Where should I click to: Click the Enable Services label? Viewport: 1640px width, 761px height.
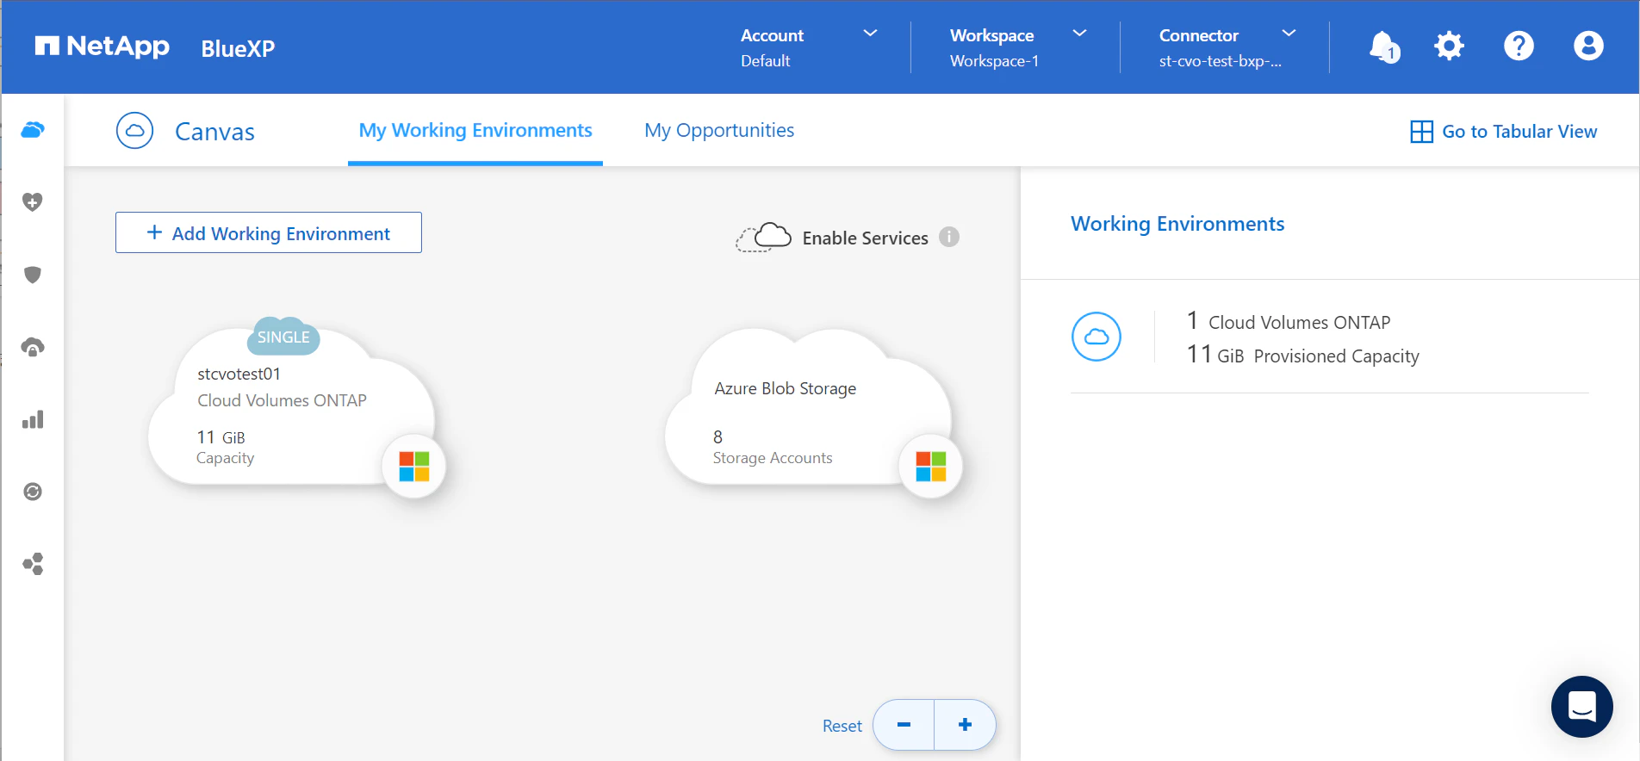865,238
